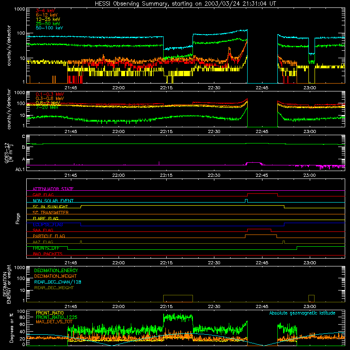
Task: Click the Absolute geomagnetic latitude label
Action: tap(302, 313)
